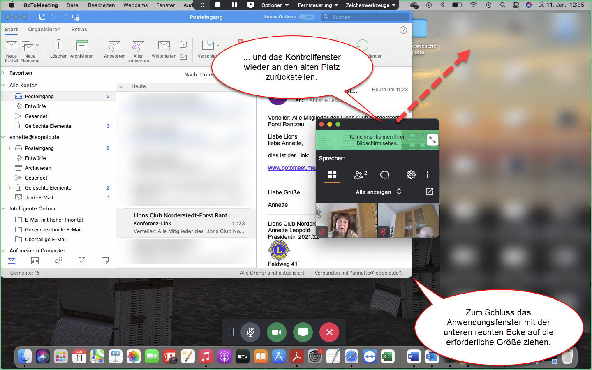Open the Zeichenwerkzeuge dropdown
Viewport: 592px width, 370px height.
(x=371, y=5)
